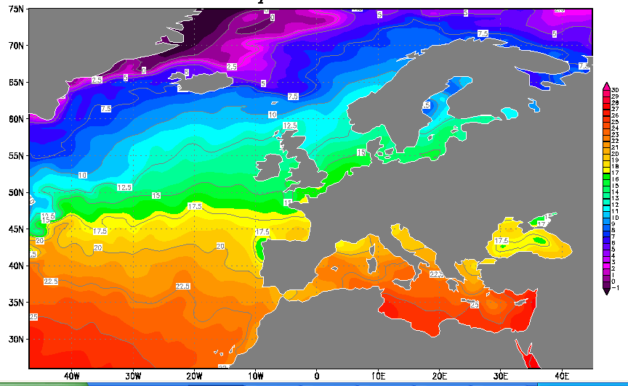This screenshot has height=386, width=628.
Task: Click the 17 label in the Sea of Azov
Action: click(541, 224)
